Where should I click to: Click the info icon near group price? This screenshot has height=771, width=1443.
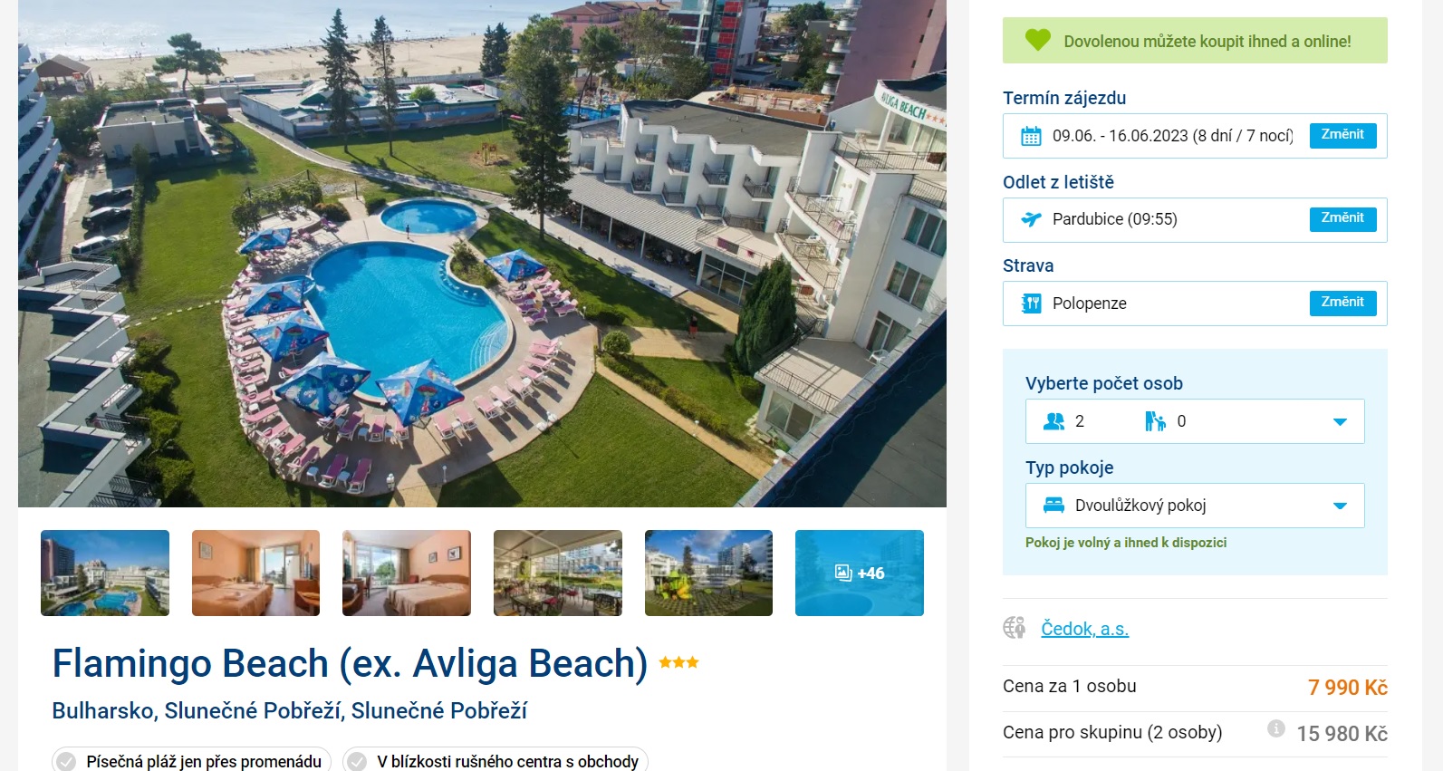tap(1275, 728)
